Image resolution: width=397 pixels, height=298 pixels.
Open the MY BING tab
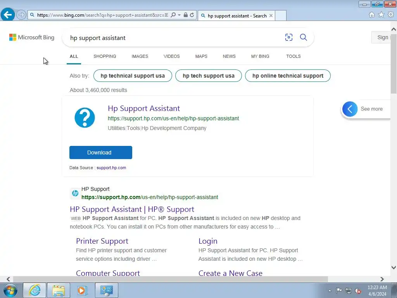pyautogui.click(x=260, y=56)
